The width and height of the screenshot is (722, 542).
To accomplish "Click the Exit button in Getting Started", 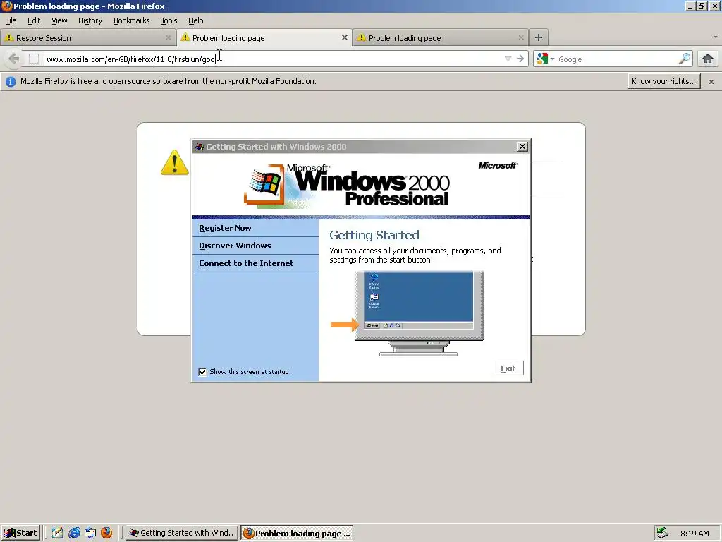I will point(508,368).
